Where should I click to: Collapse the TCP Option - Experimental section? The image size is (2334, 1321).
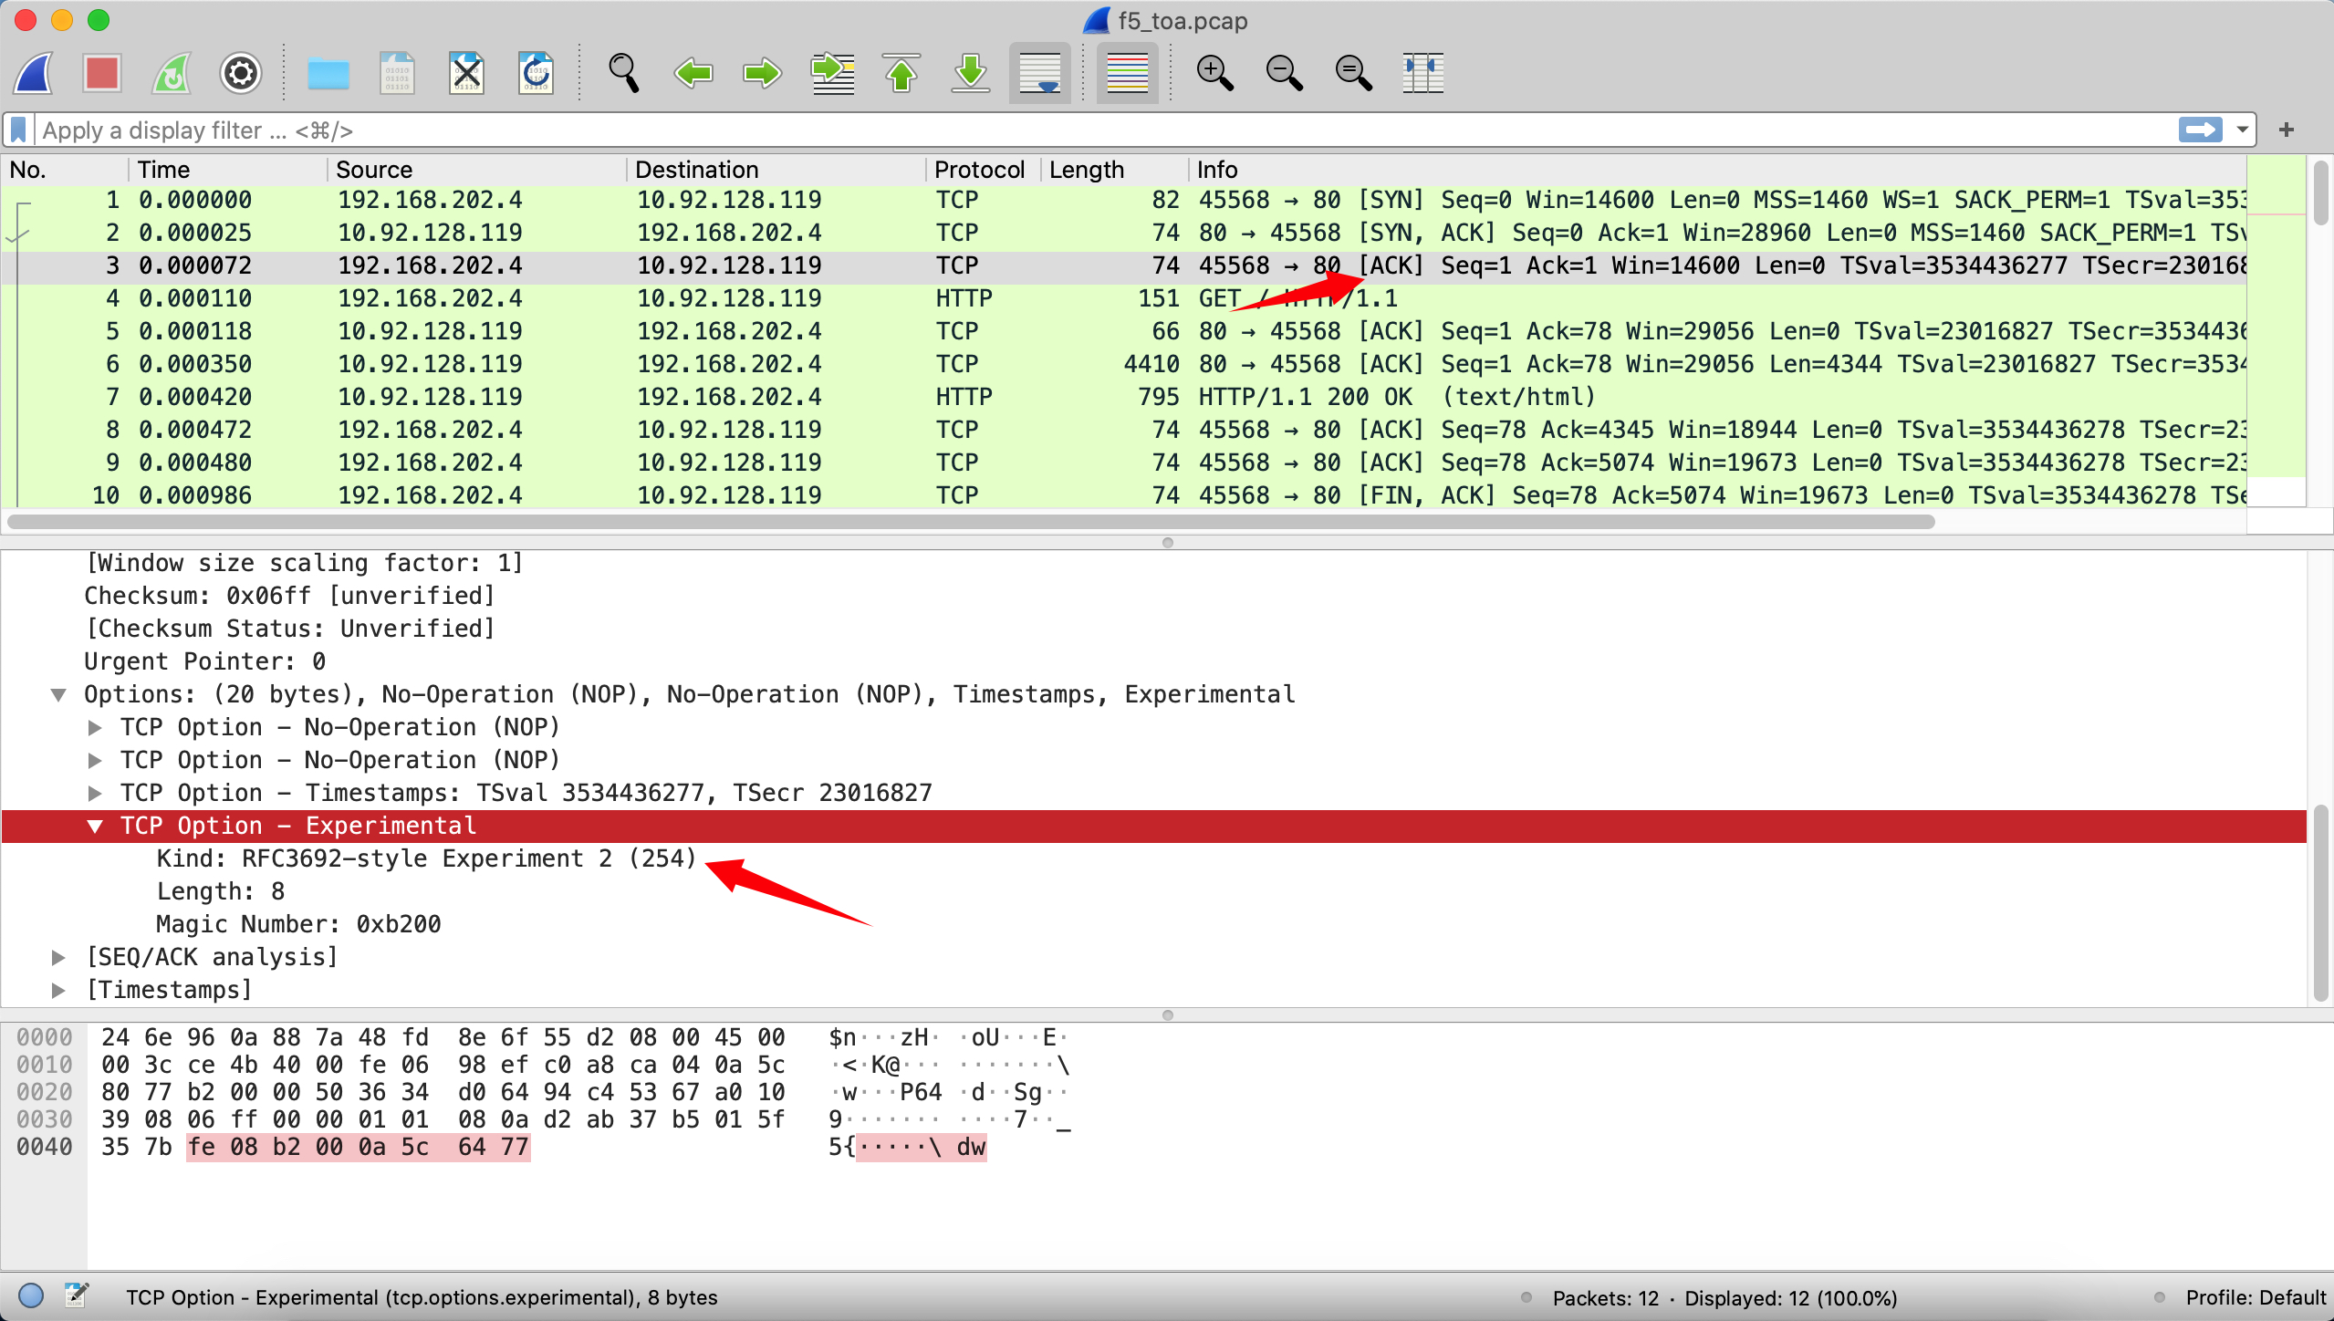pos(95,826)
